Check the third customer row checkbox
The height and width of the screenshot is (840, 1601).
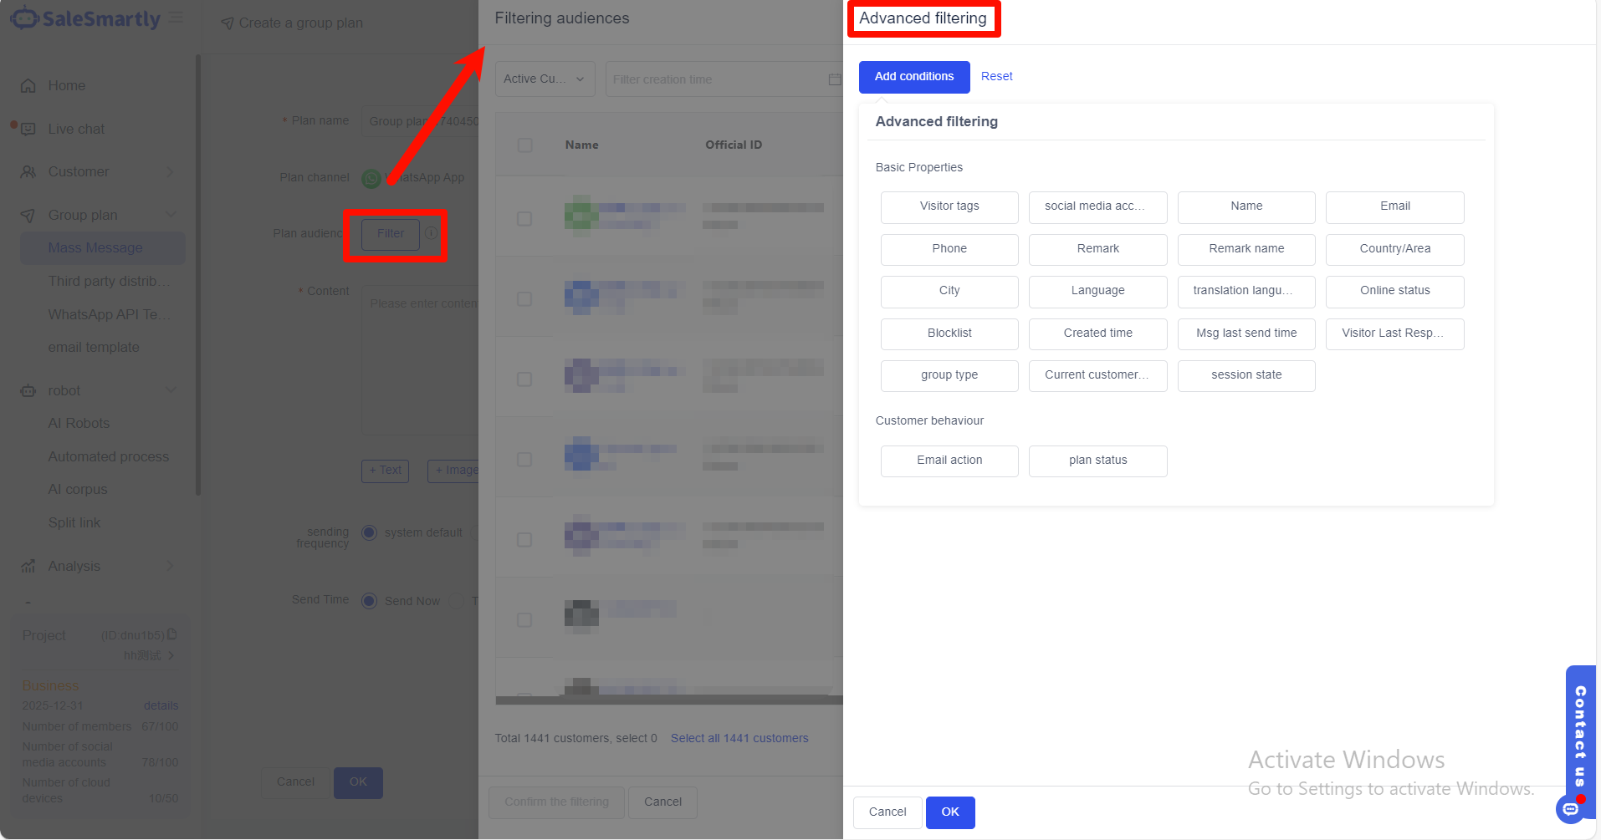[x=524, y=379]
